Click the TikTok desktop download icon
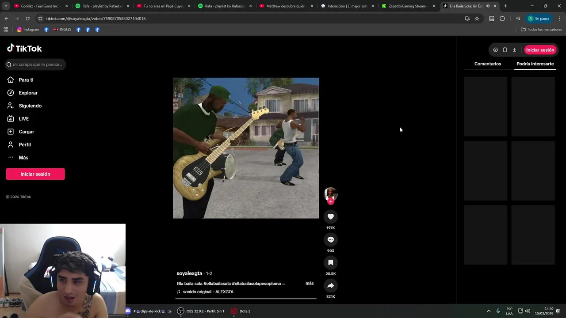 (514, 50)
